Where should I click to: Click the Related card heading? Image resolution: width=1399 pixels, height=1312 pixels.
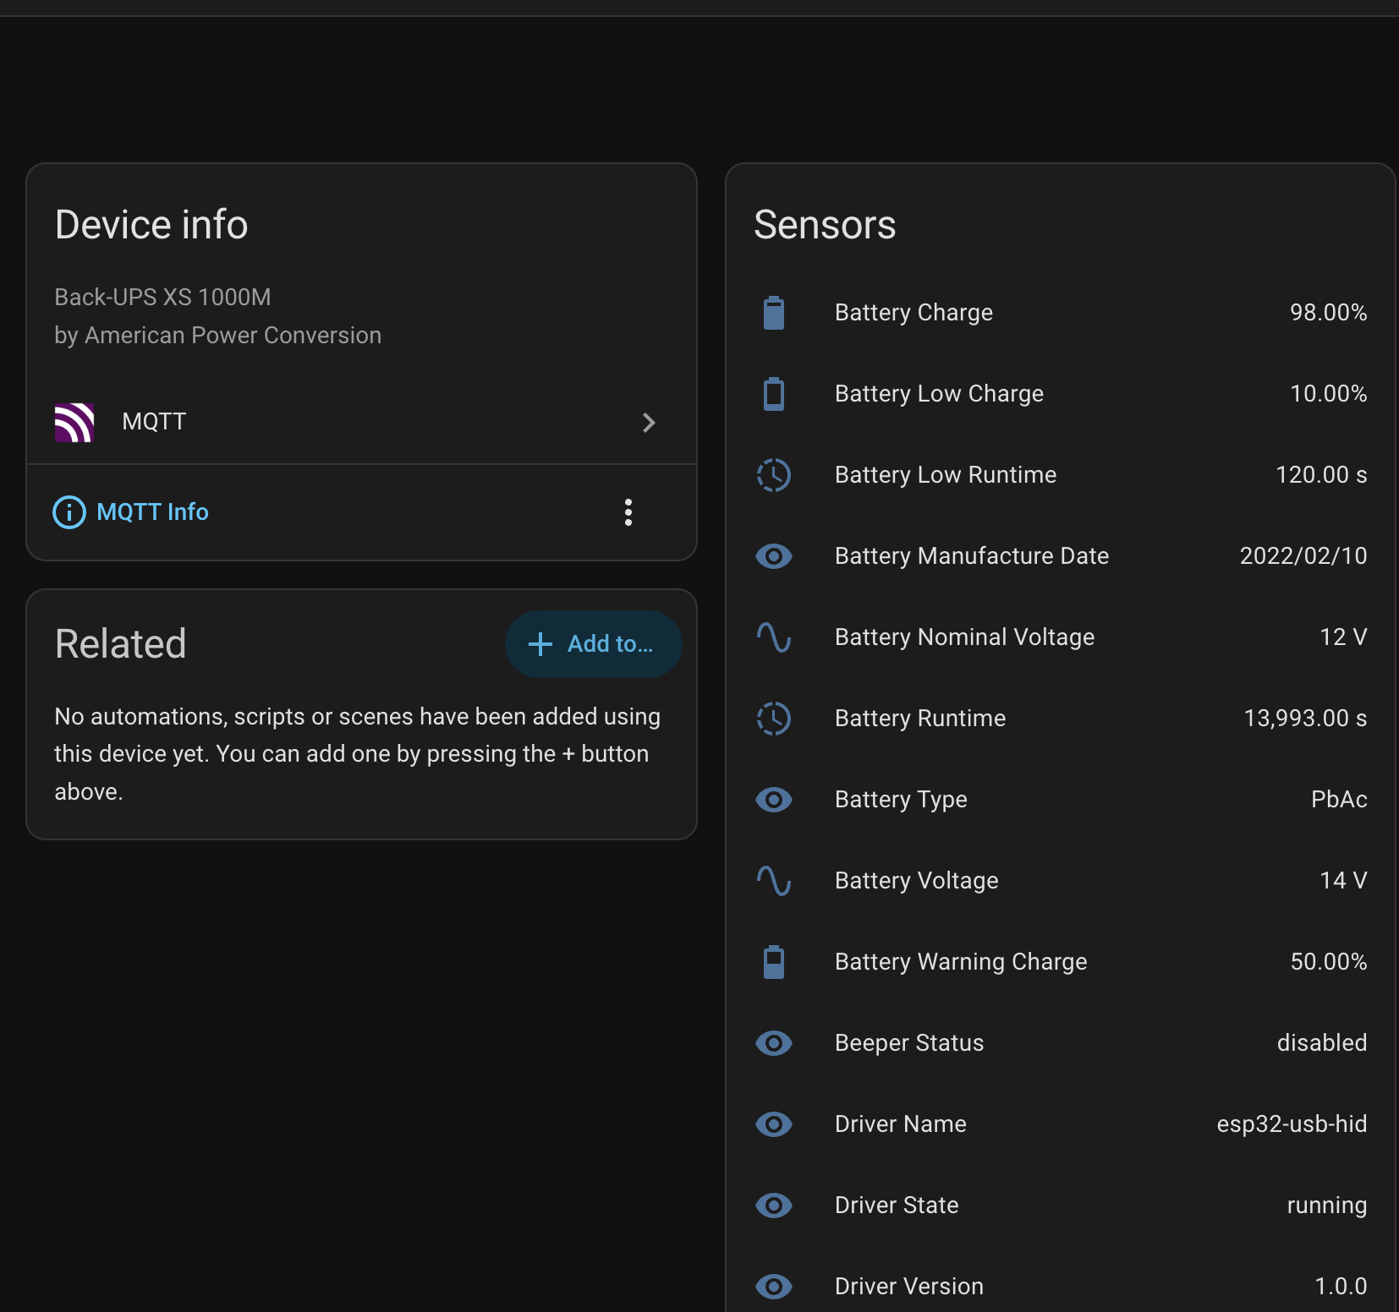point(120,644)
